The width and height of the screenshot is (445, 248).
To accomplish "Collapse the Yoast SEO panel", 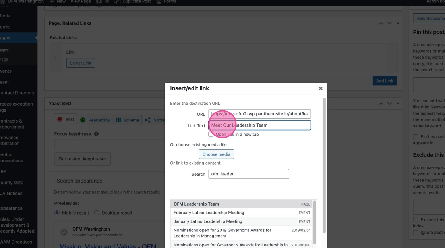I will click(398, 104).
